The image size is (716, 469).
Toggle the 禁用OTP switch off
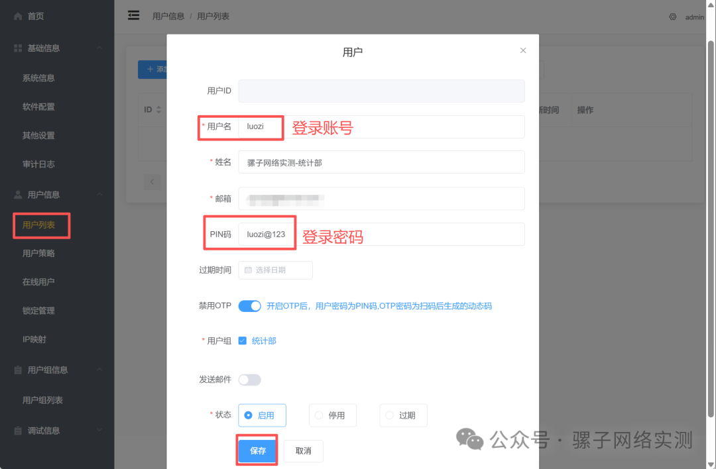[250, 305]
